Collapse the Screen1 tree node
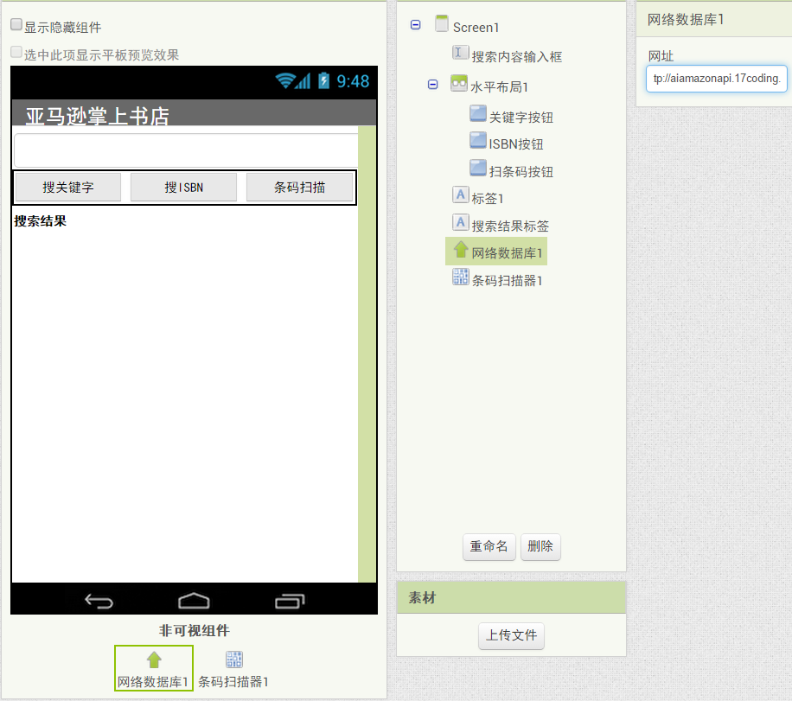The width and height of the screenshot is (792, 701). click(x=416, y=25)
